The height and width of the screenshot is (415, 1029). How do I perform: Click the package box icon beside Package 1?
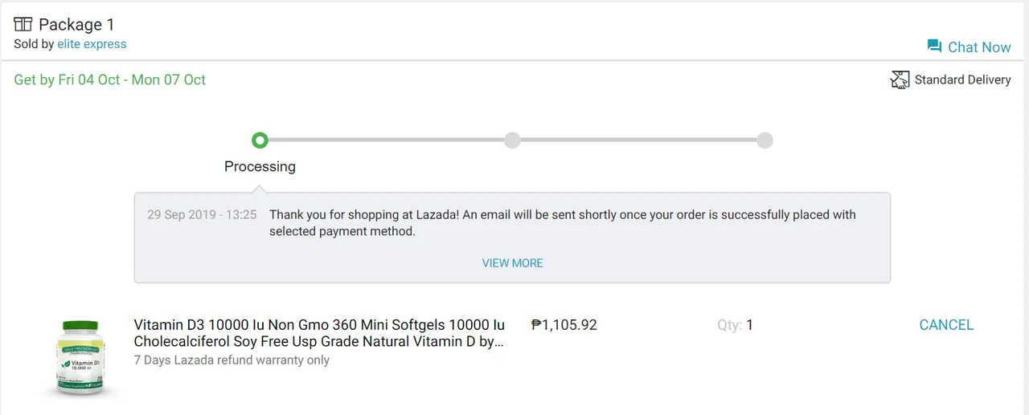pos(23,25)
